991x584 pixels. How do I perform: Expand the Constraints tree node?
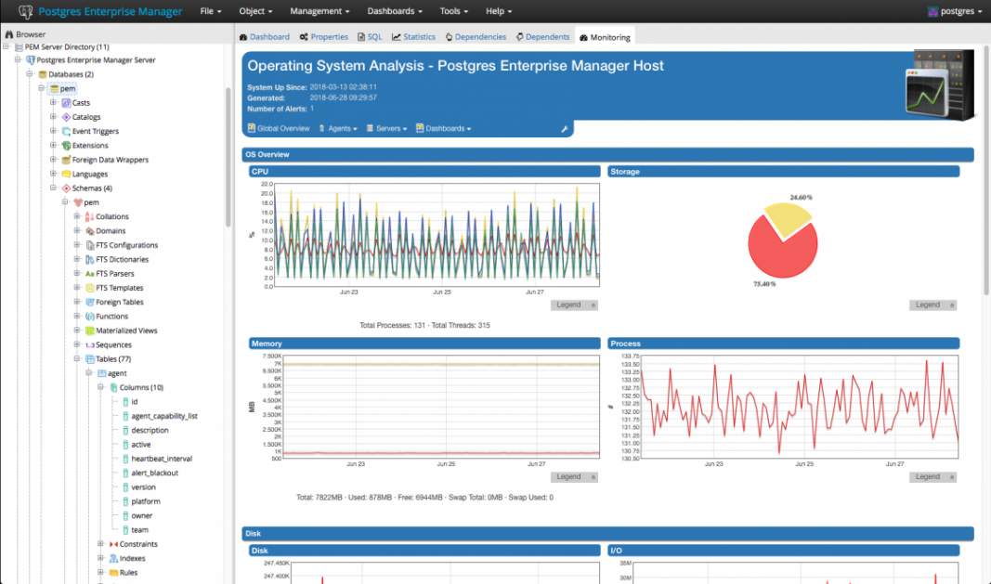point(100,544)
